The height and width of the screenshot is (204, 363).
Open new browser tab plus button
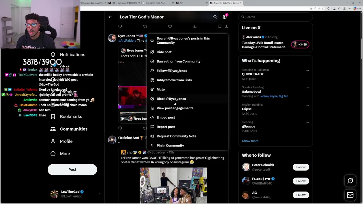coord(246,3)
